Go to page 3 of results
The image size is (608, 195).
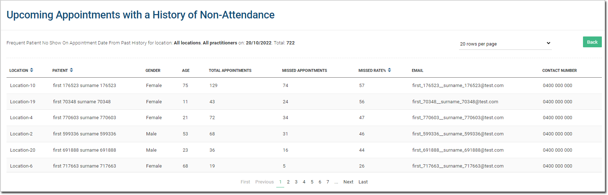point(296,182)
